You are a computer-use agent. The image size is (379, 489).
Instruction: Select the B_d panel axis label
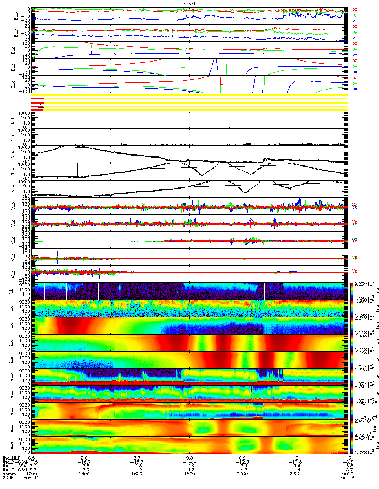pyautogui.click(x=13, y=68)
